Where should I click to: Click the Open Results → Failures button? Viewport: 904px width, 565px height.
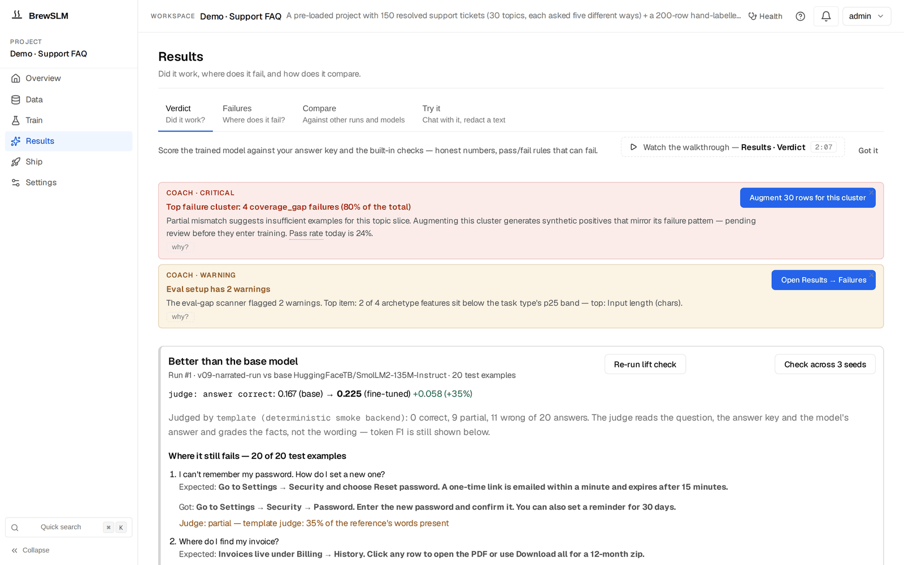pyautogui.click(x=823, y=280)
